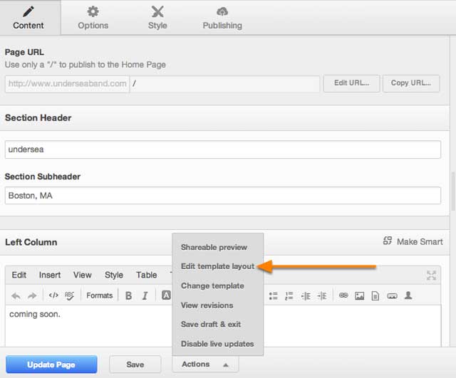Switch to the Publishing tab
Viewport: 456px width, 378px height.
[222, 18]
